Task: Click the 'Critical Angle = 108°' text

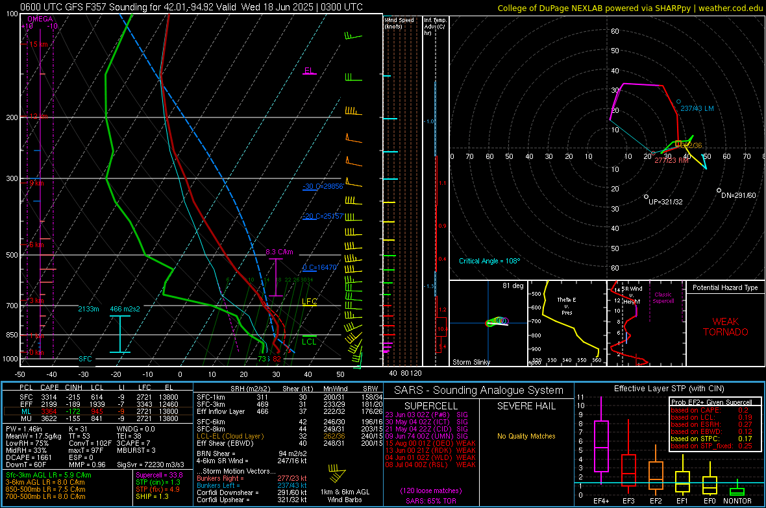Action: coord(489,261)
